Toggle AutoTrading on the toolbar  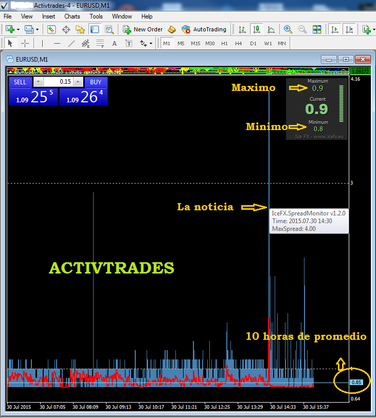pyautogui.click(x=204, y=29)
